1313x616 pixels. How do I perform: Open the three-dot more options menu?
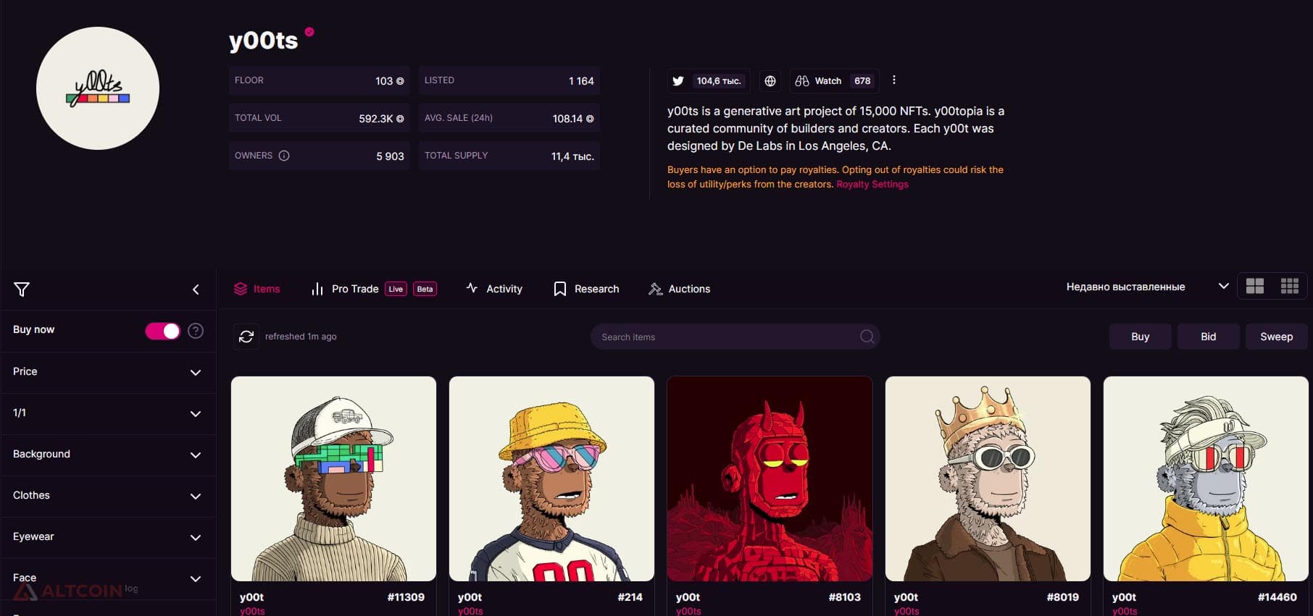[894, 80]
